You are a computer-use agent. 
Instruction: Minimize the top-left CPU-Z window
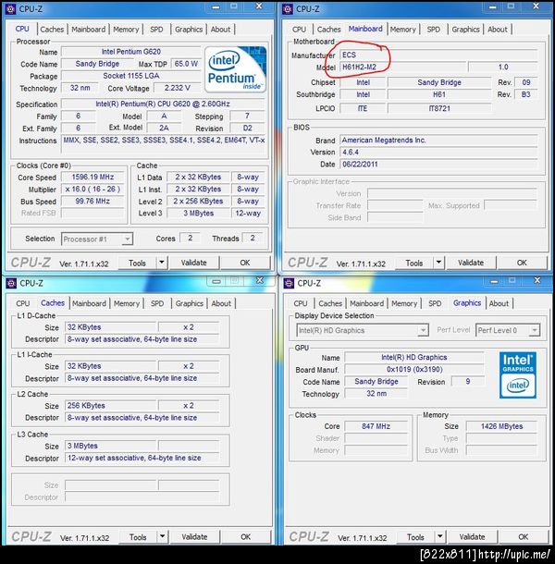(x=216, y=6)
